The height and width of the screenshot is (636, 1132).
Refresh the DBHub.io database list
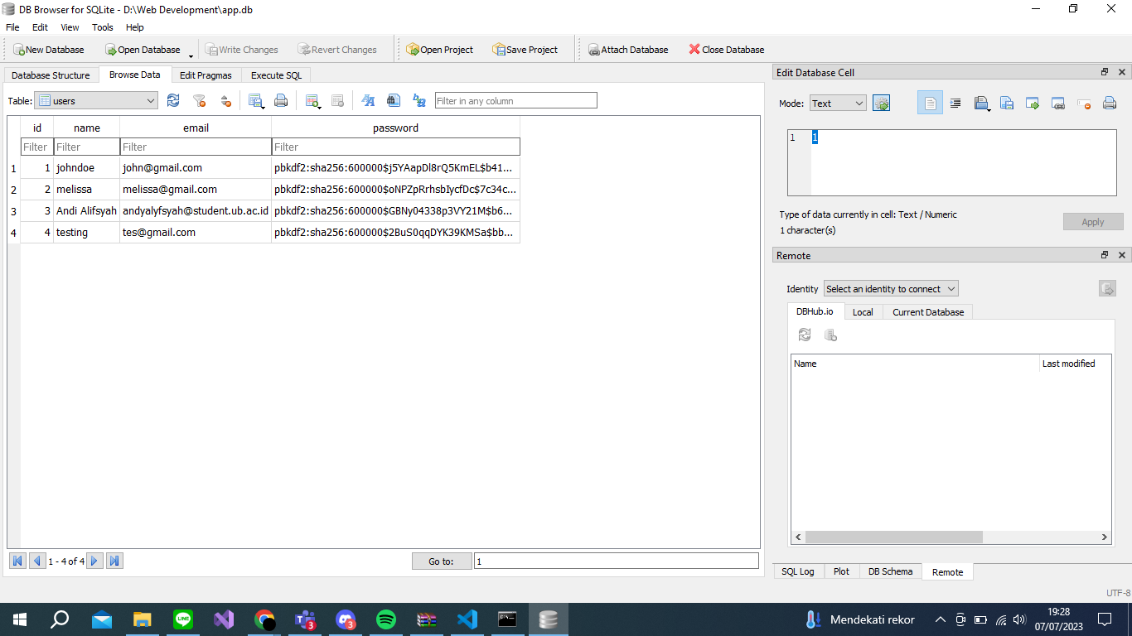[805, 335]
